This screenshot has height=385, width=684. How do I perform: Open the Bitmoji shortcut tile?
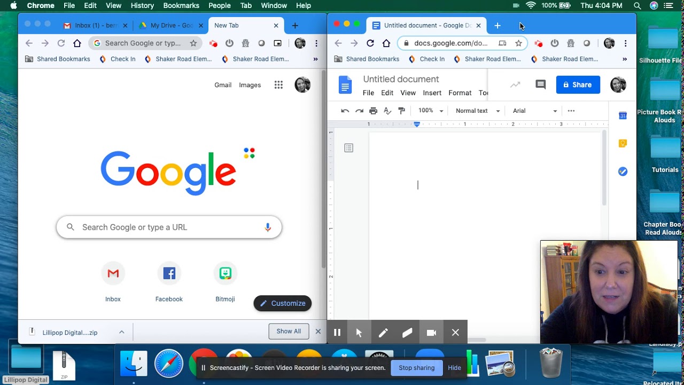[x=225, y=282]
